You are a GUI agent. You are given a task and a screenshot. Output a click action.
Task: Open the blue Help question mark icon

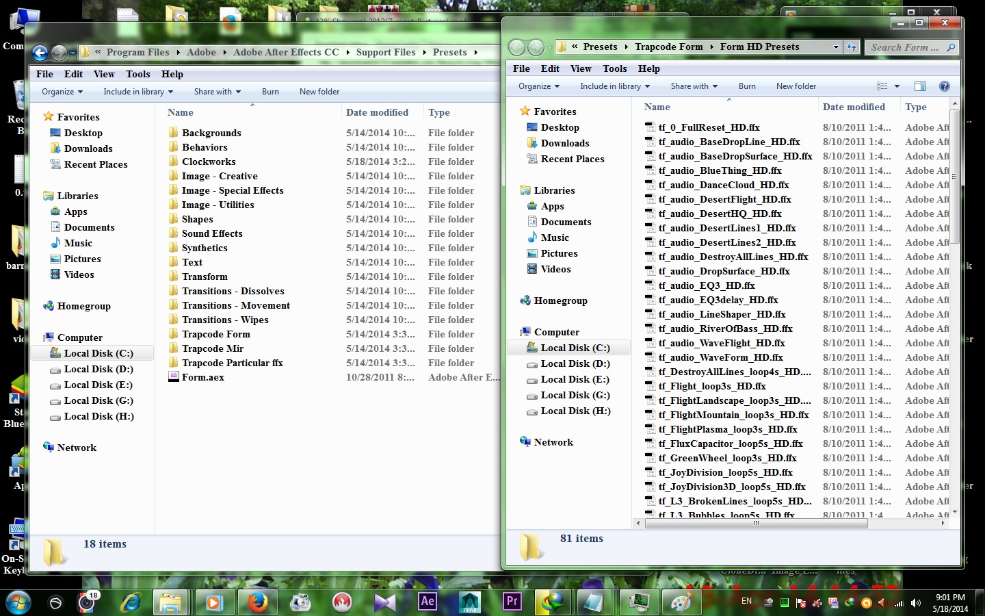[x=945, y=86]
